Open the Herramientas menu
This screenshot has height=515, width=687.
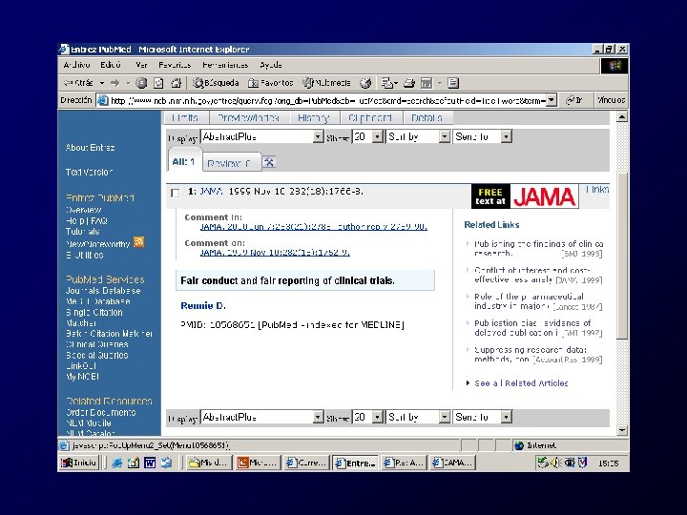225,65
